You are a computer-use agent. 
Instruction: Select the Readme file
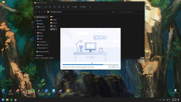click(x=53, y=26)
